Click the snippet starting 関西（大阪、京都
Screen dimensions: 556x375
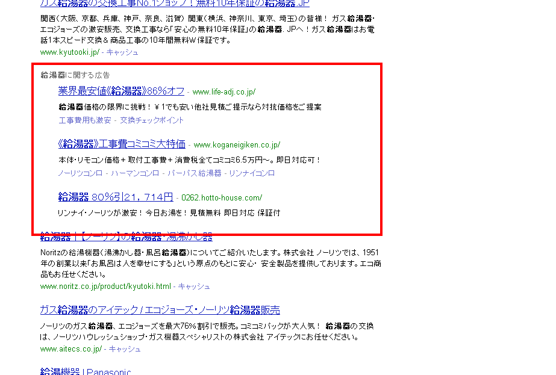(207, 29)
